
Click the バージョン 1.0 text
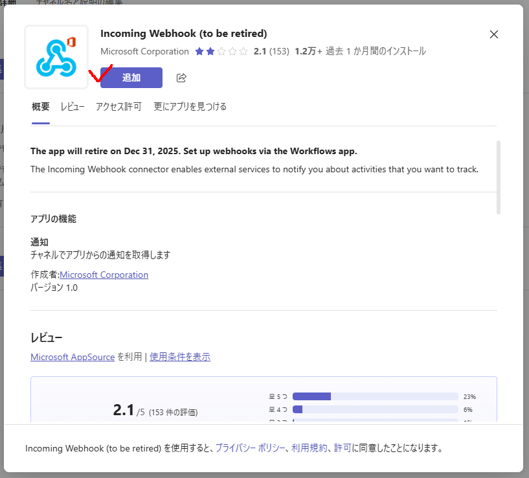[x=54, y=288]
